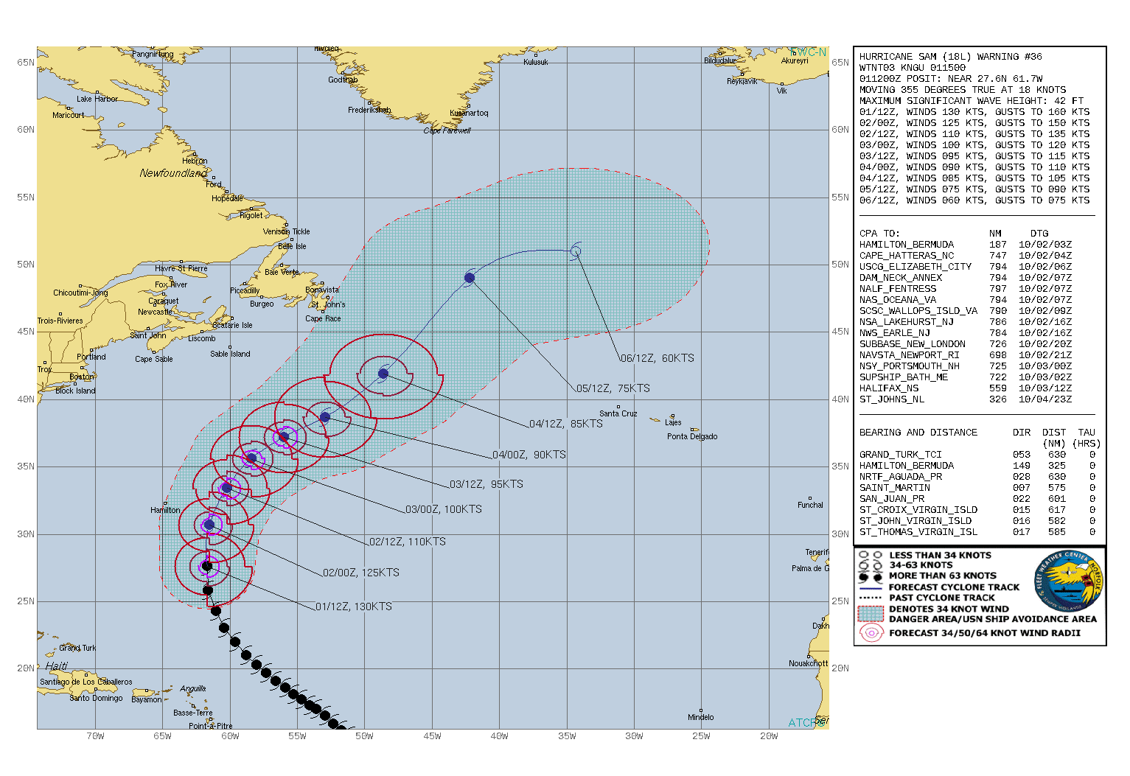Click 'MAXIMUM SIGNIFICANT WAVE HEIGHT: 42 FT' line

tap(972, 101)
